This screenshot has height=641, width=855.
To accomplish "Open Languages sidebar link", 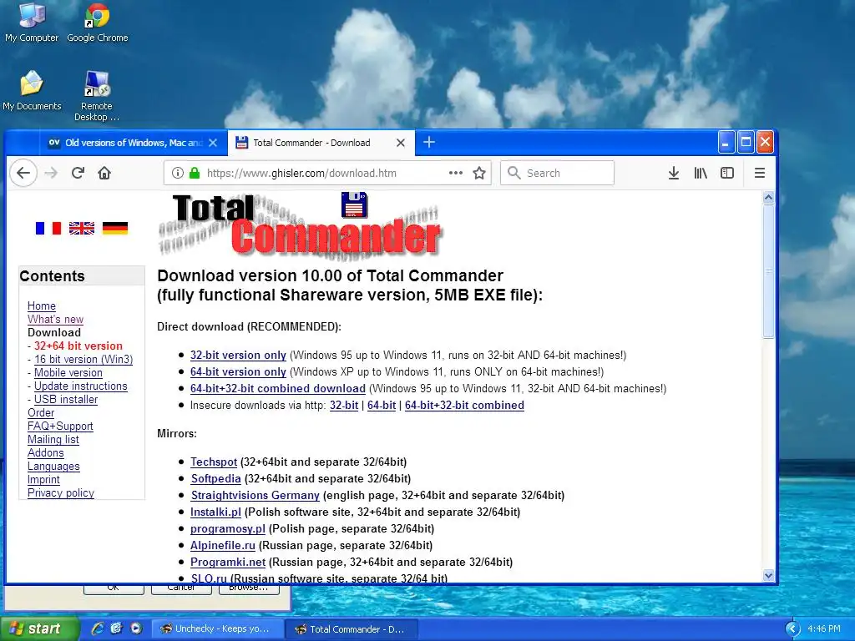I will pyautogui.click(x=53, y=466).
